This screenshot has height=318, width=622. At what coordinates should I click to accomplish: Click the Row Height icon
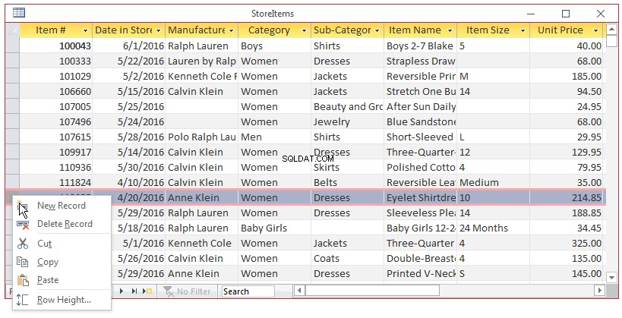tap(23, 300)
